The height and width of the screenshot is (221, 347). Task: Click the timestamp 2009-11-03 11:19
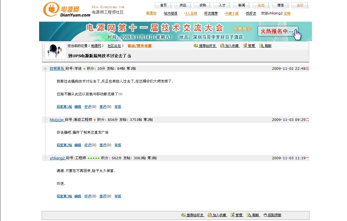click(289, 158)
